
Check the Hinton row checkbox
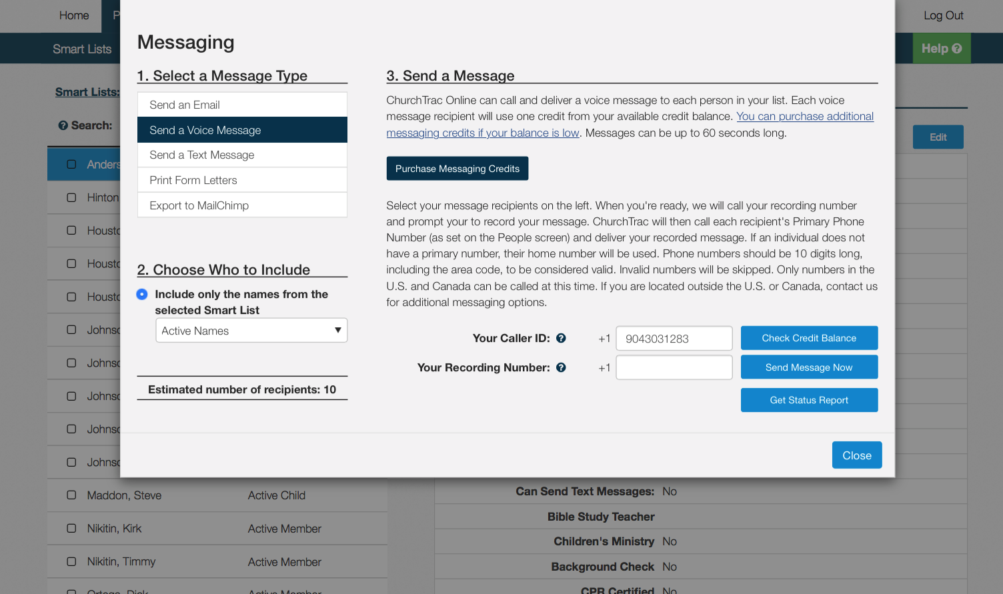click(x=71, y=197)
